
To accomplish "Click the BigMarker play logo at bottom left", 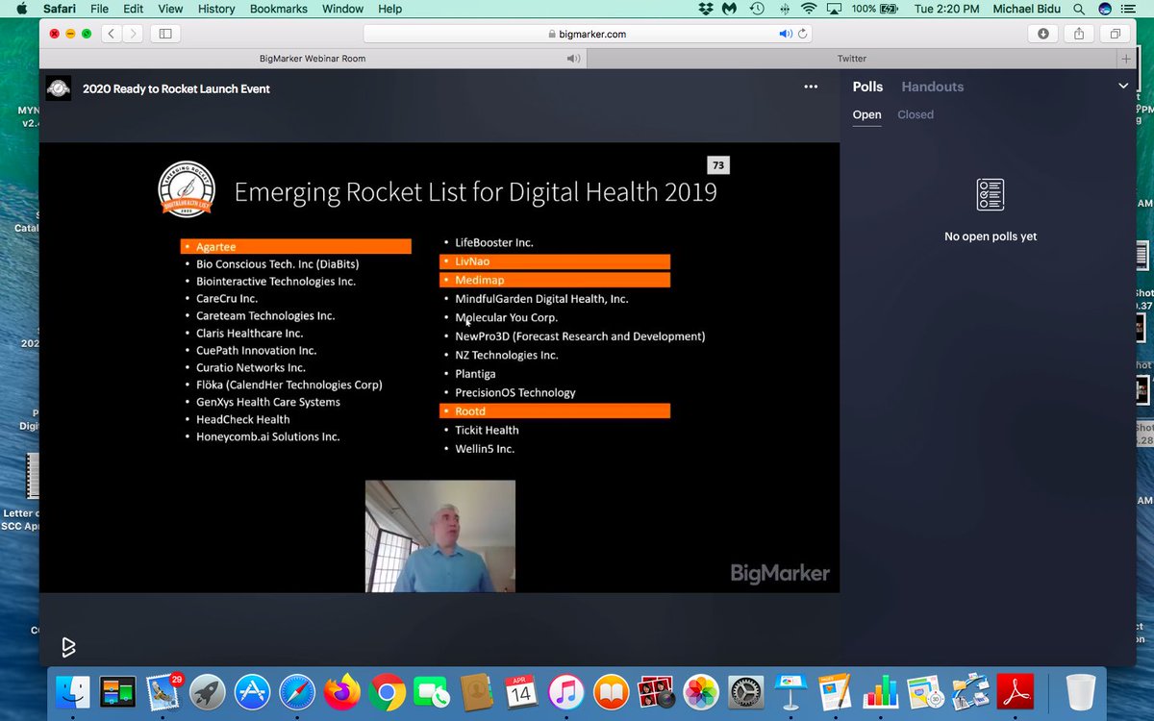I will point(69,647).
